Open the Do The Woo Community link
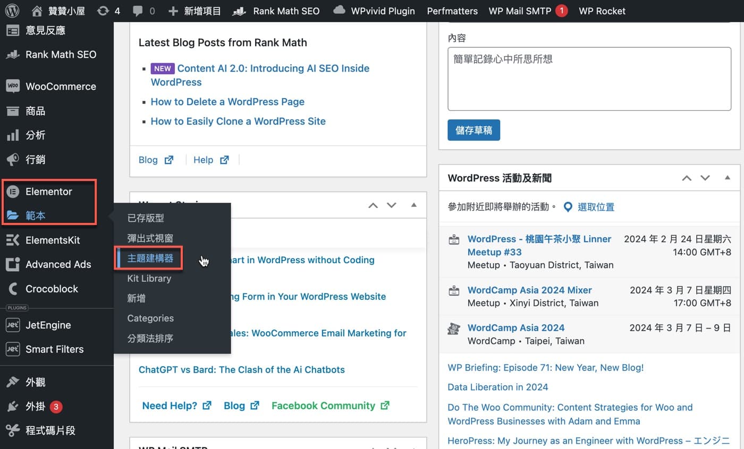 (x=570, y=414)
